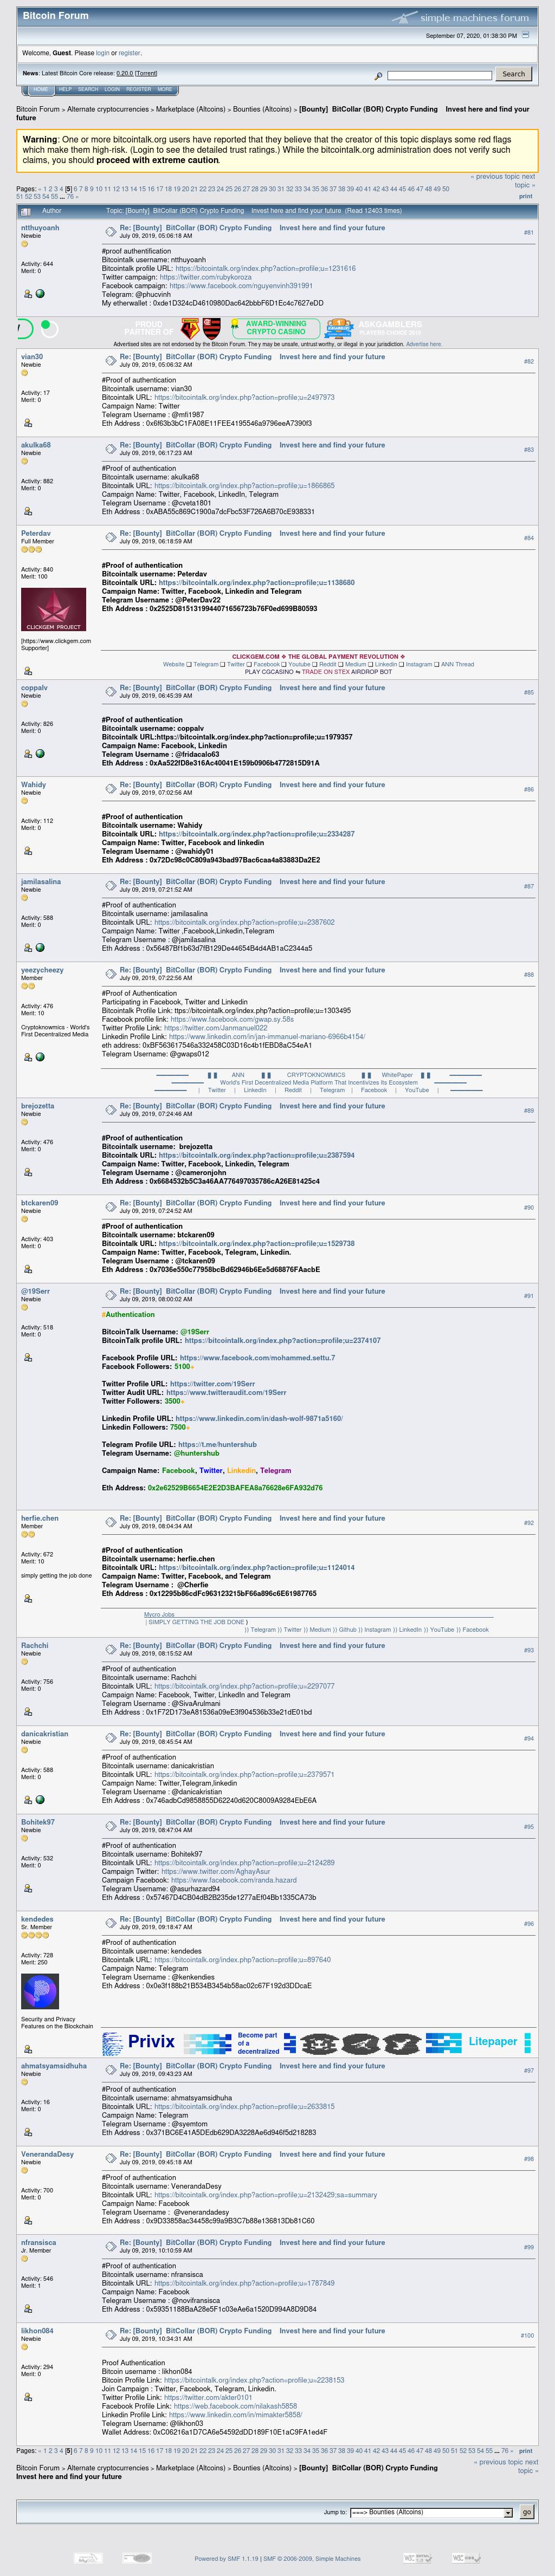Click the register link in welcome message
This screenshot has height=2576, width=555.
coord(130,53)
